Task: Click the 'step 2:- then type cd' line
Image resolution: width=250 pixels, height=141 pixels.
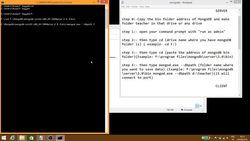Action: tap(177, 40)
